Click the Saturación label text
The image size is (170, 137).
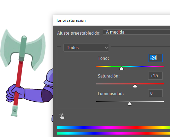pyautogui.click(x=109, y=76)
